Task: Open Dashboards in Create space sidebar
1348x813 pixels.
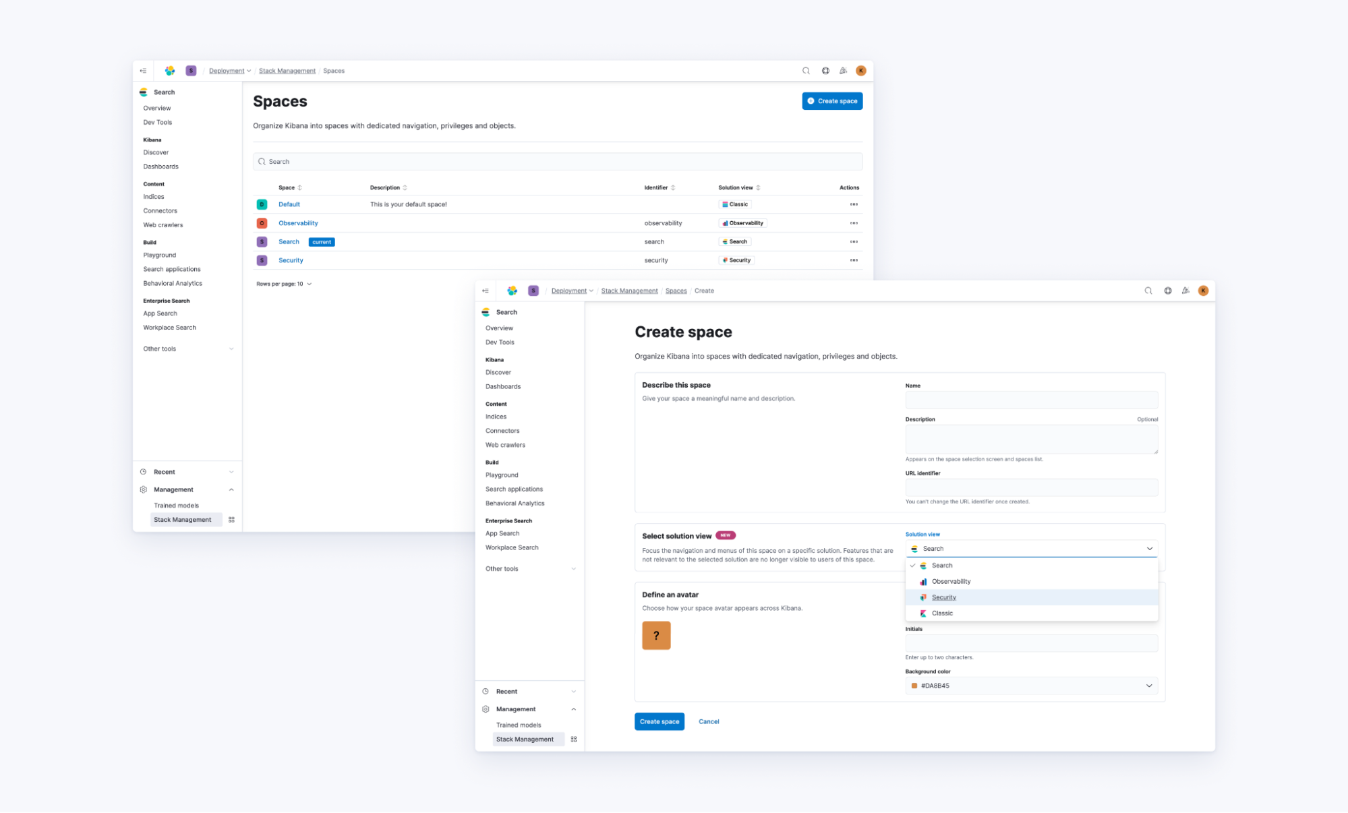Action: tap(503, 387)
